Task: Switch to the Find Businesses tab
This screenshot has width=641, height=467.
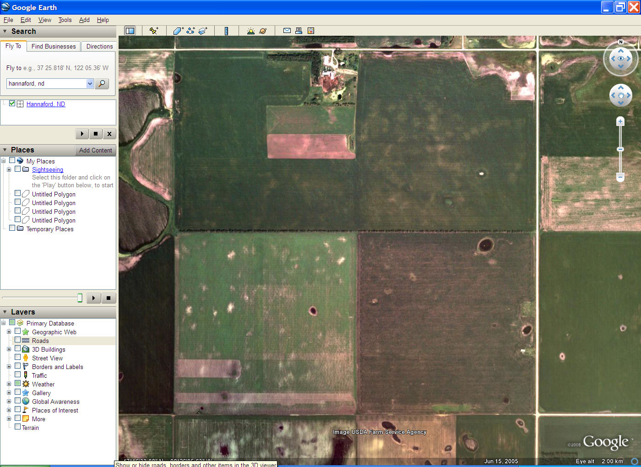Action: point(54,46)
